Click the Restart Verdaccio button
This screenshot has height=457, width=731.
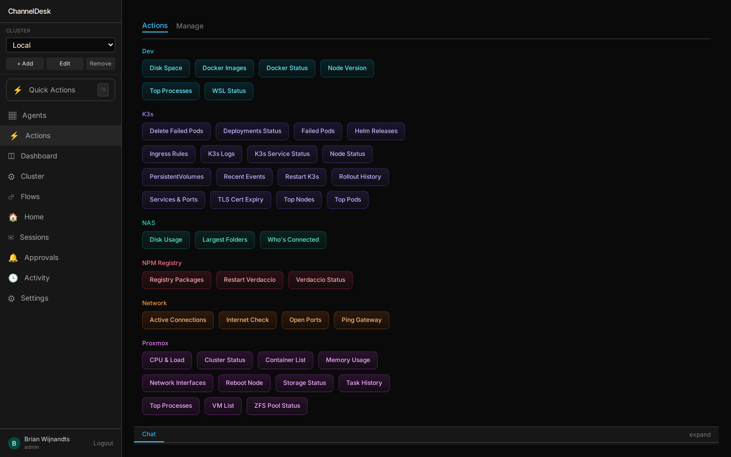[x=250, y=280]
